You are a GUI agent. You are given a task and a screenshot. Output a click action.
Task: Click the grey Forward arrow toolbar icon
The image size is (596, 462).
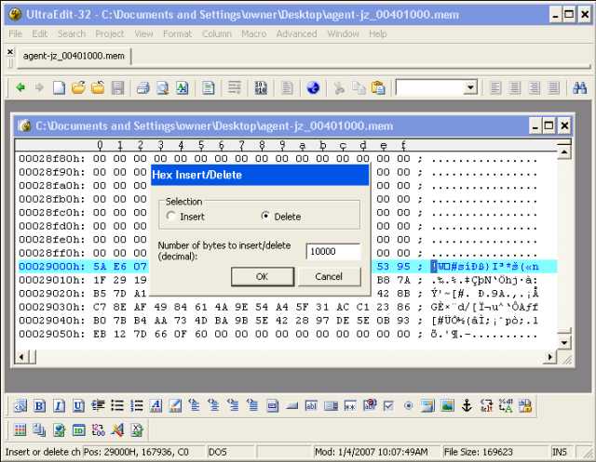click(39, 88)
